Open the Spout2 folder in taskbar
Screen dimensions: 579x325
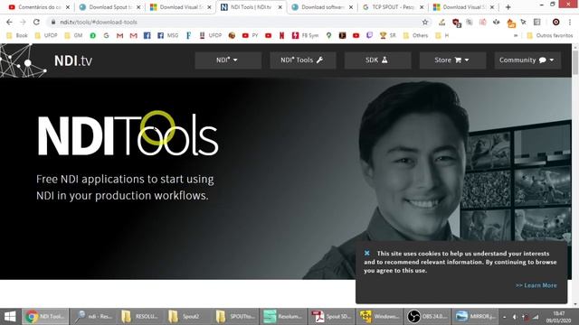(x=186, y=316)
